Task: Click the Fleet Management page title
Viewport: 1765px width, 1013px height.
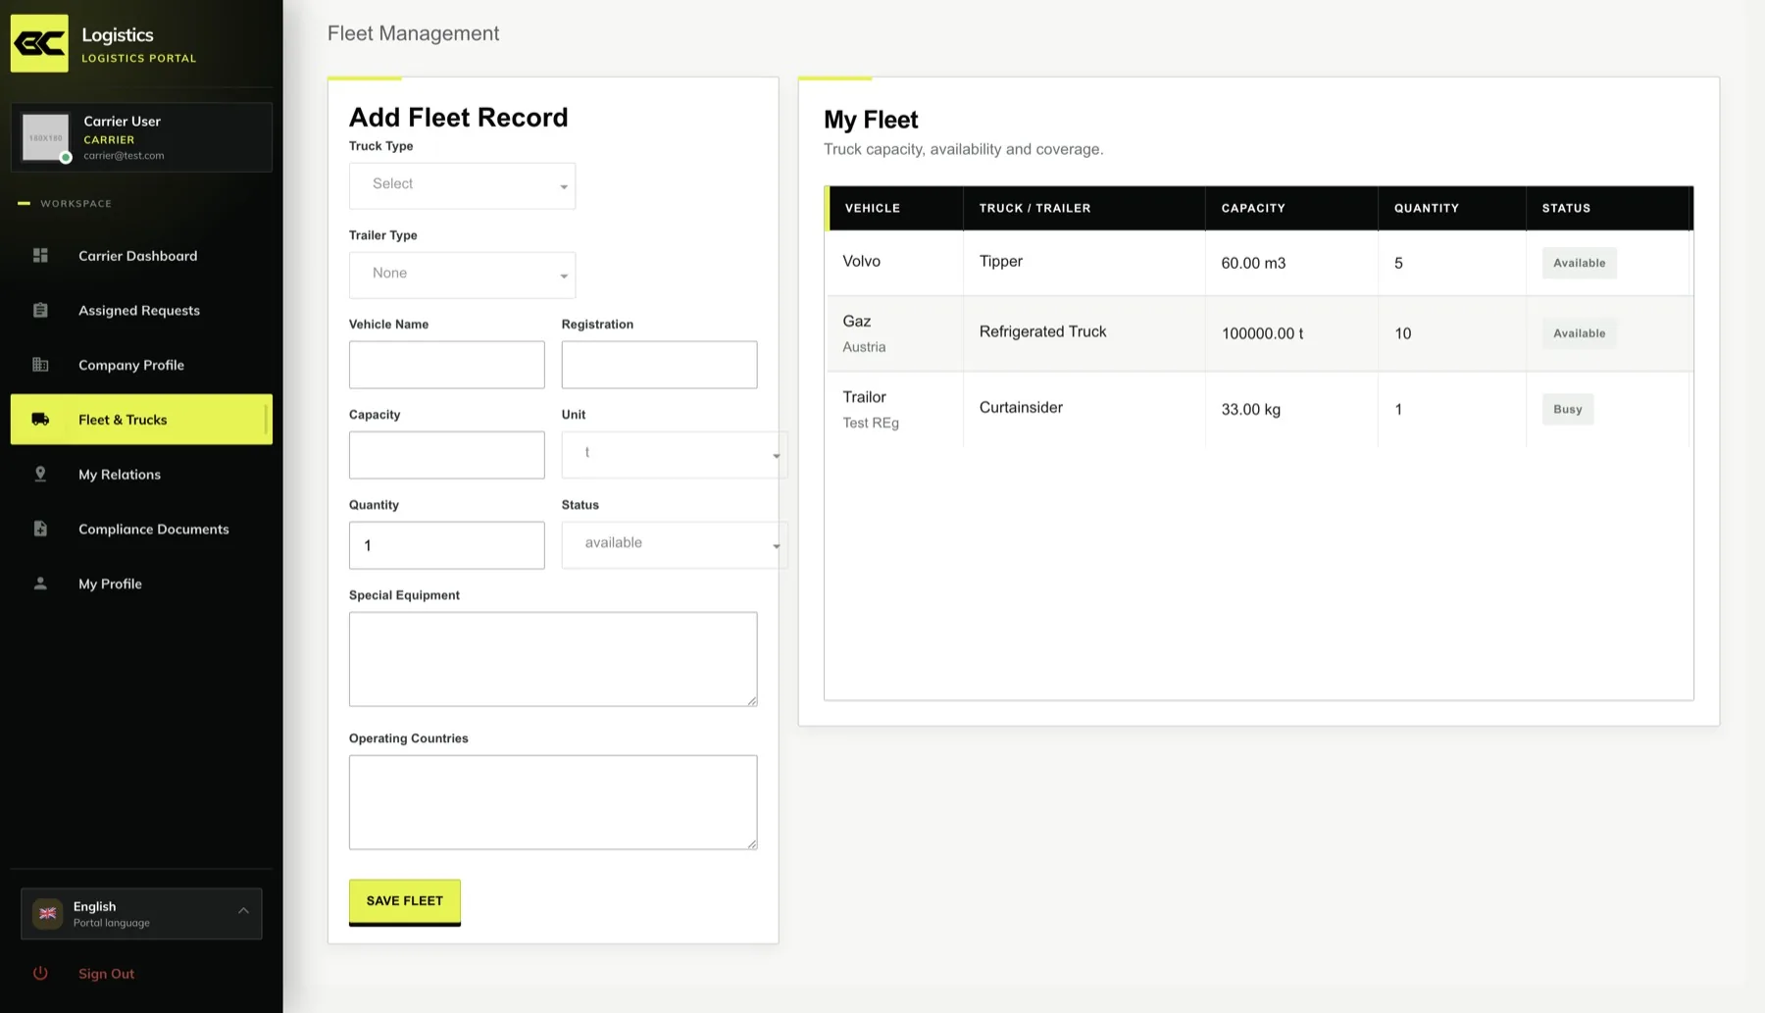Action: 413,33
